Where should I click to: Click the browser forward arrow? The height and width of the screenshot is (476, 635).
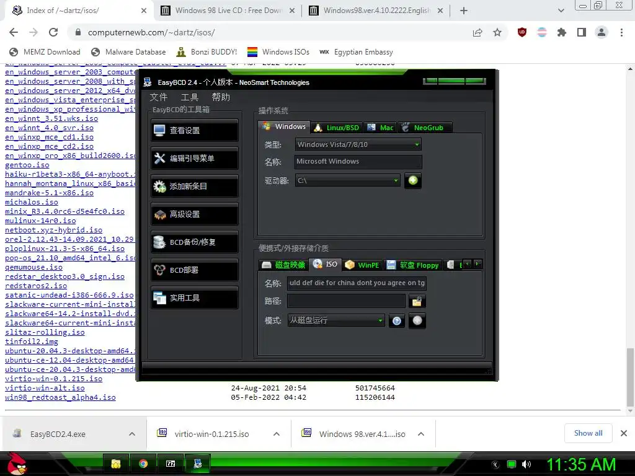pos(33,32)
